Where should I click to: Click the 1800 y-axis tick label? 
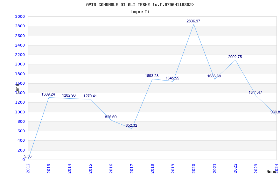tap(20, 74)
